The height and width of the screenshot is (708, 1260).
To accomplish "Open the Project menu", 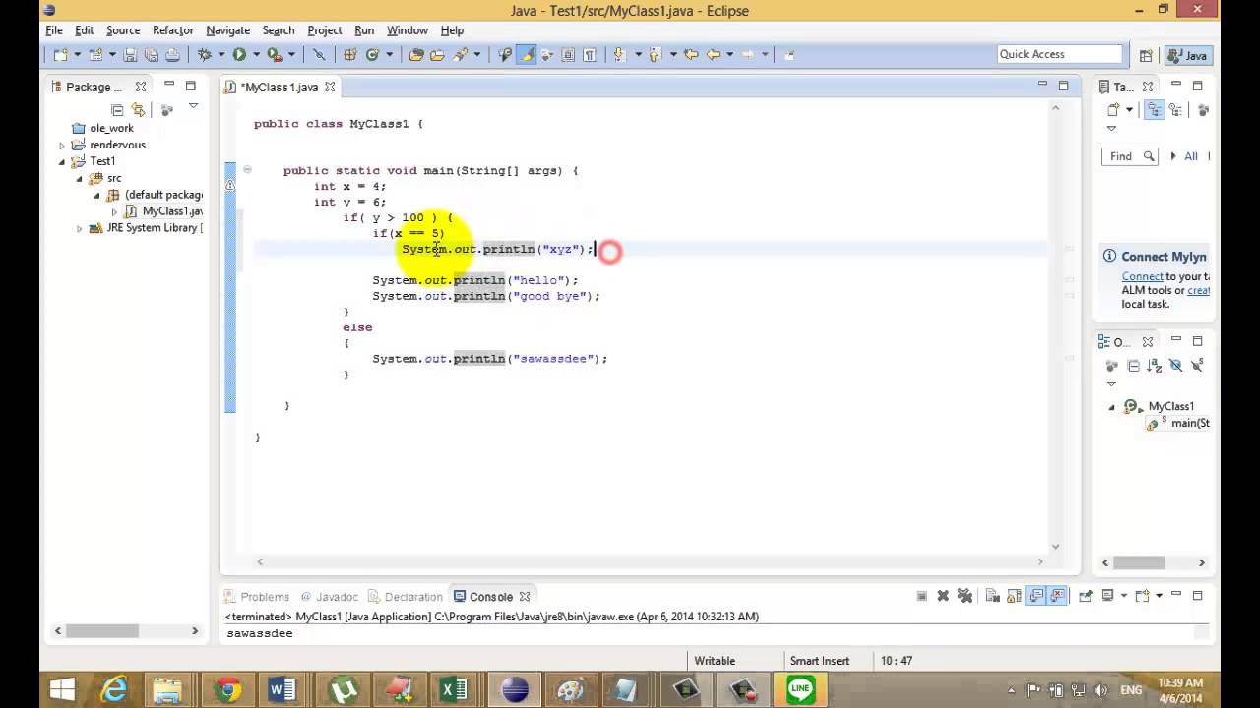I will pos(325,30).
